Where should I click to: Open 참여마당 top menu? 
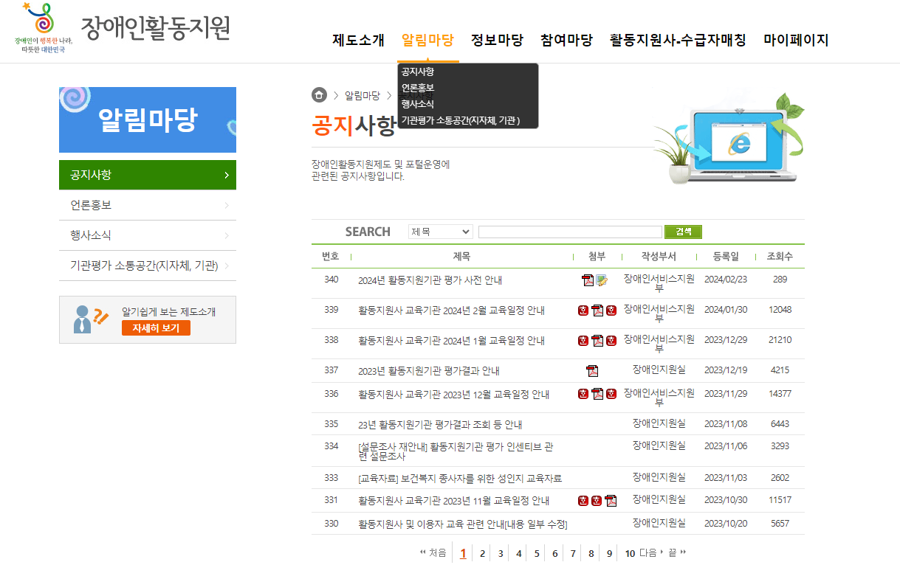click(x=566, y=40)
